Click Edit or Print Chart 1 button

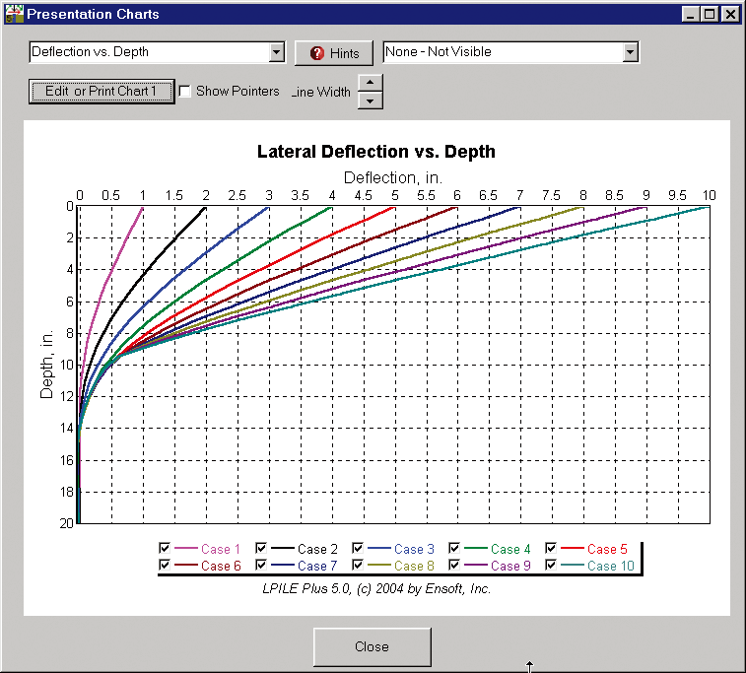coord(102,91)
